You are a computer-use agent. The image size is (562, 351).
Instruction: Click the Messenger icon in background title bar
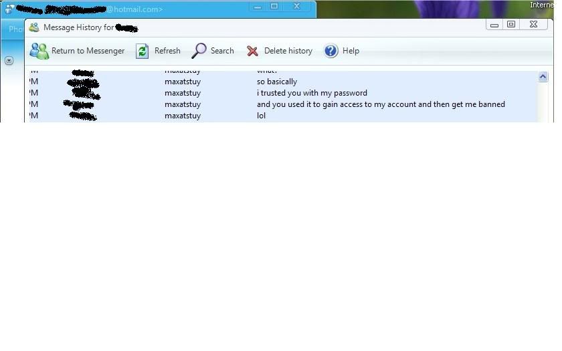click(9, 9)
